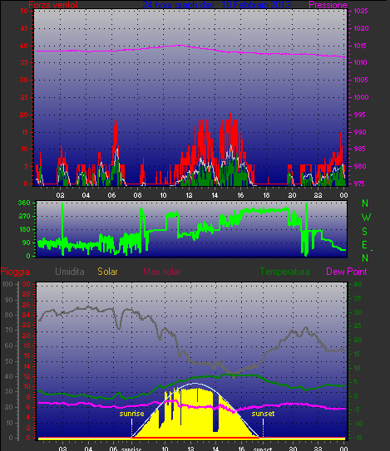Viewport: 390px width, 451px height.
Task: Click the 18 hour tick on wind chart axis
Action: point(266,195)
